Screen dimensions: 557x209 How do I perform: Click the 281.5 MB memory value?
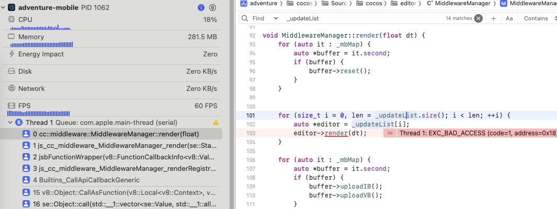click(x=202, y=37)
